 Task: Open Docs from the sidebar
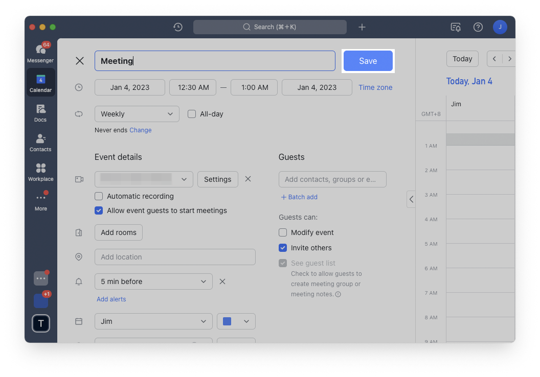pyautogui.click(x=40, y=112)
